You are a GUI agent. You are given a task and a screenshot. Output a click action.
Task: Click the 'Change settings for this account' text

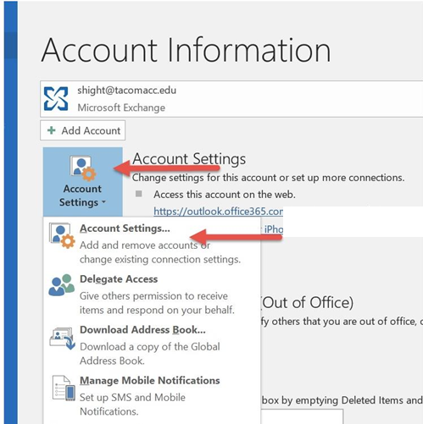point(268,178)
